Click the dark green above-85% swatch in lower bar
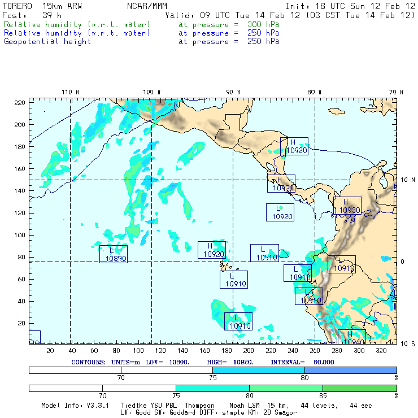The width and height of the screenshot is (418, 418). click(x=360, y=388)
